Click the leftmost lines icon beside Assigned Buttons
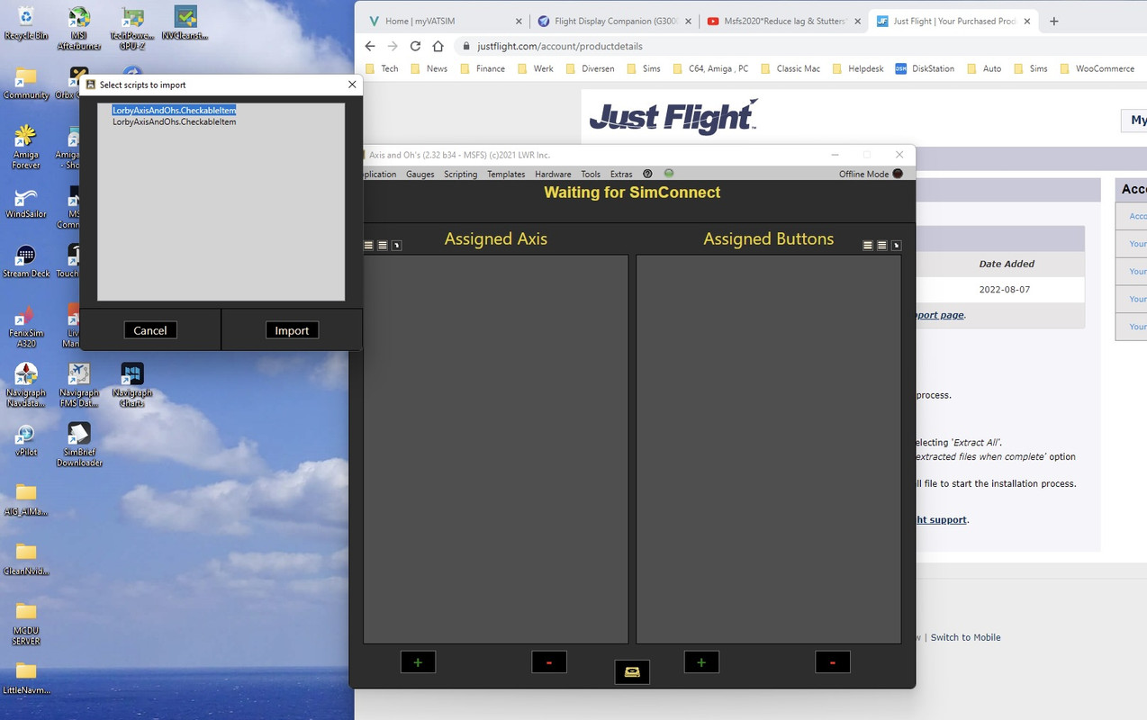 click(x=868, y=245)
